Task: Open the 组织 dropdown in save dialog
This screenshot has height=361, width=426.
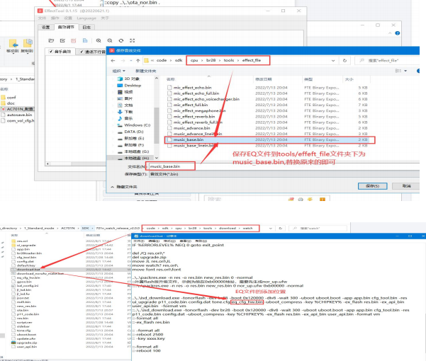Action: click(x=118, y=71)
